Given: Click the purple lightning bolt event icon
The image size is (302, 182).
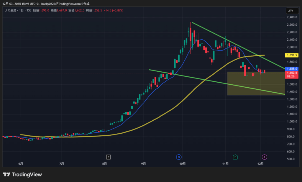Looking at the screenshot, I should tap(265, 157).
